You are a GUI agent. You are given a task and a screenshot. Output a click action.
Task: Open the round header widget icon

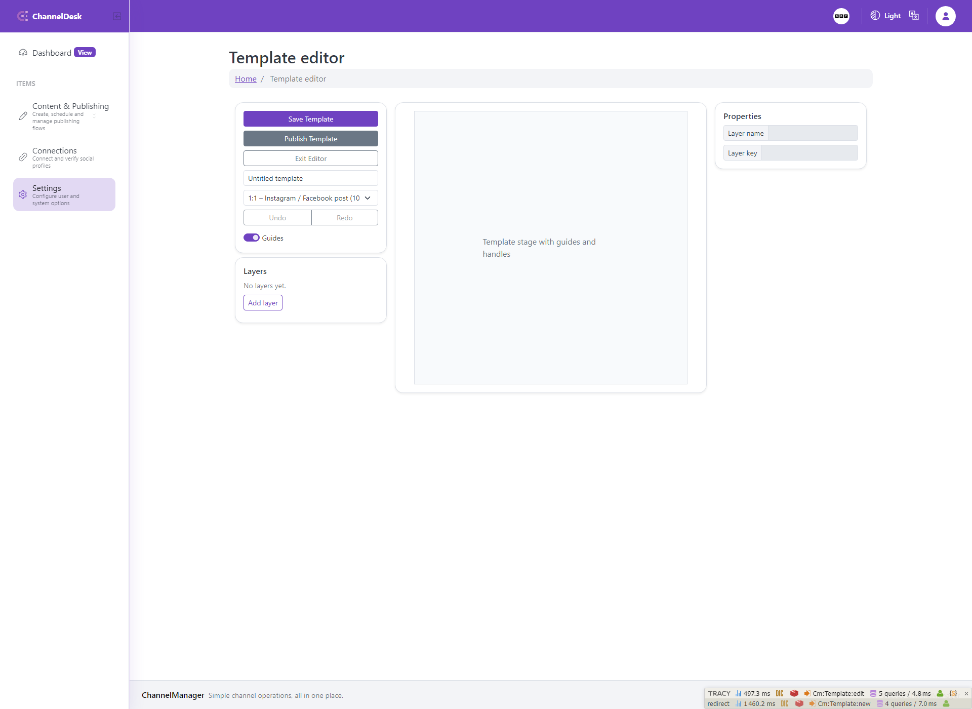point(841,16)
